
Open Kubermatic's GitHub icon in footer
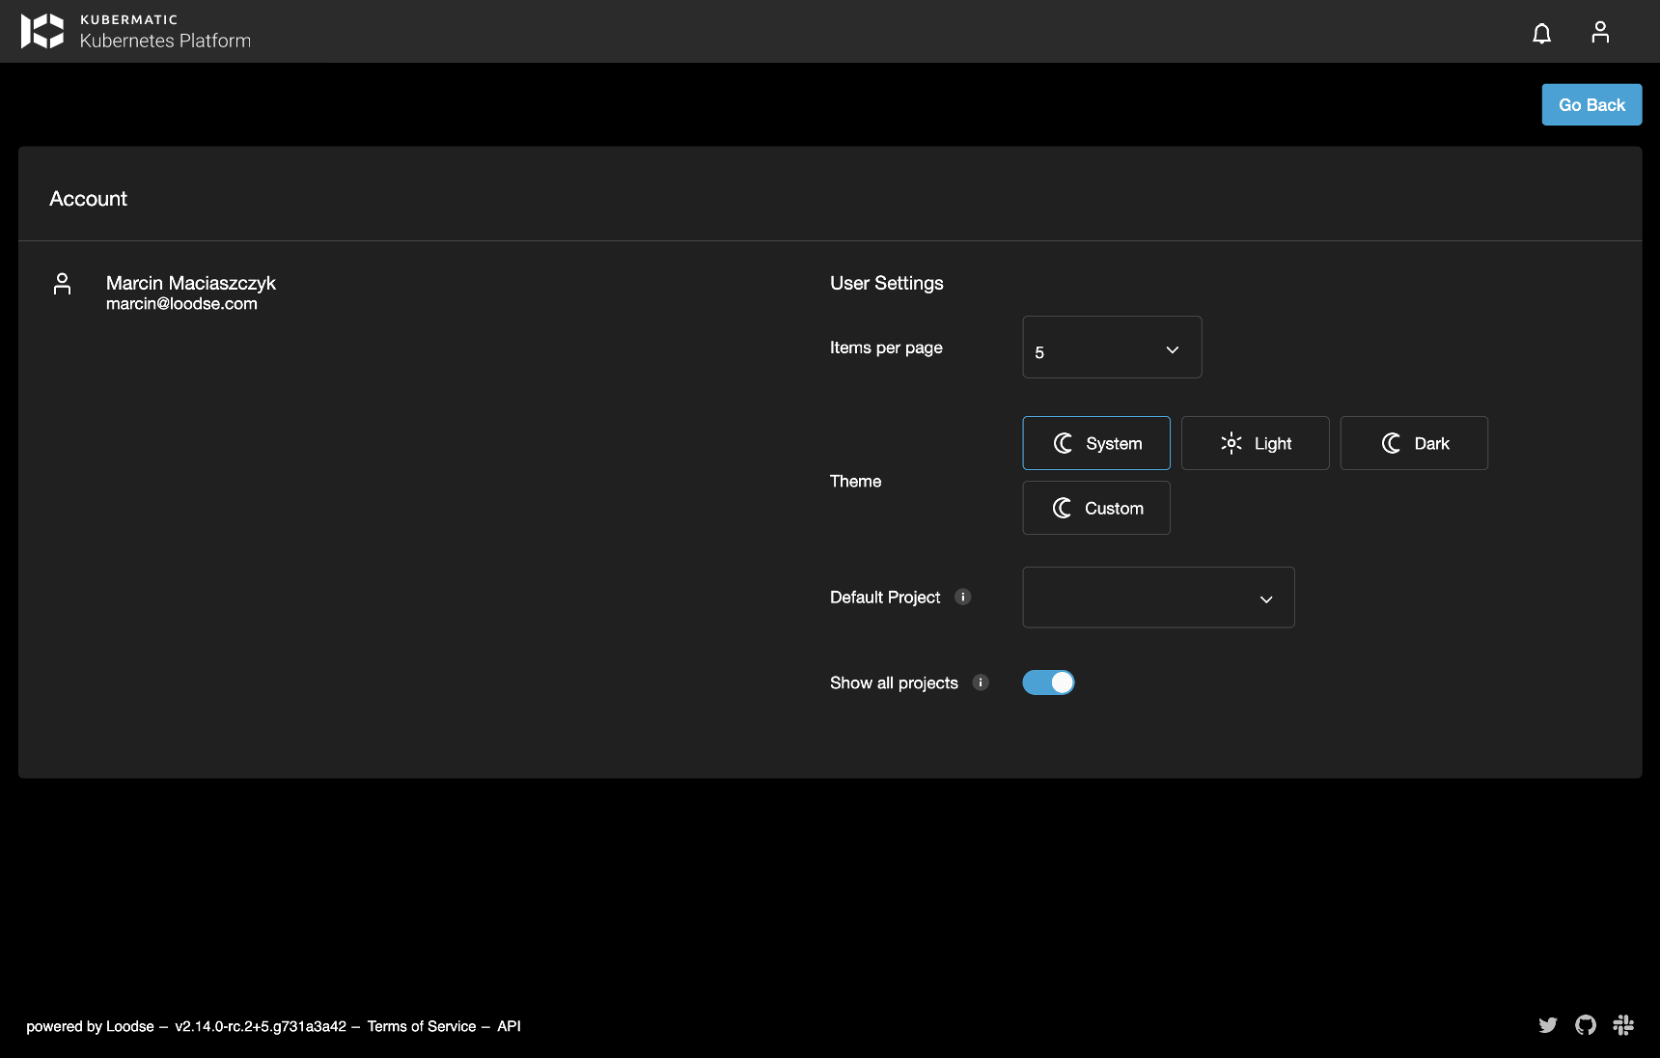click(1586, 1025)
